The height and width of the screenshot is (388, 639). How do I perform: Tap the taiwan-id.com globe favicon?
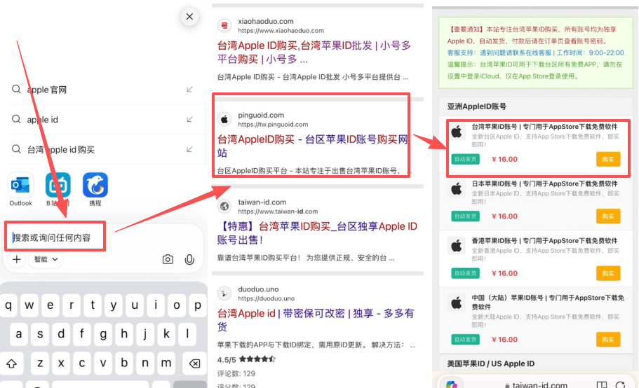coord(224,207)
